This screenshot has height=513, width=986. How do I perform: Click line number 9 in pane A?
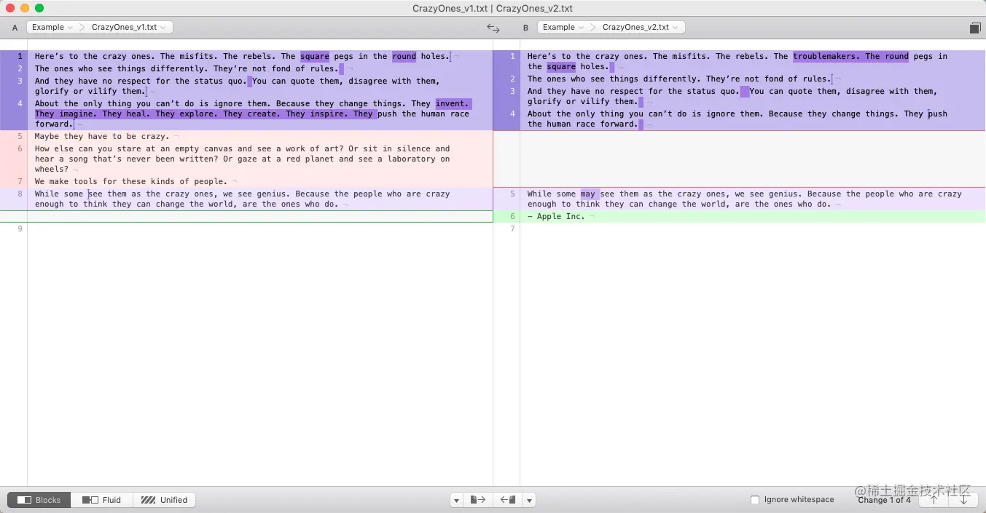(x=20, y=229)
